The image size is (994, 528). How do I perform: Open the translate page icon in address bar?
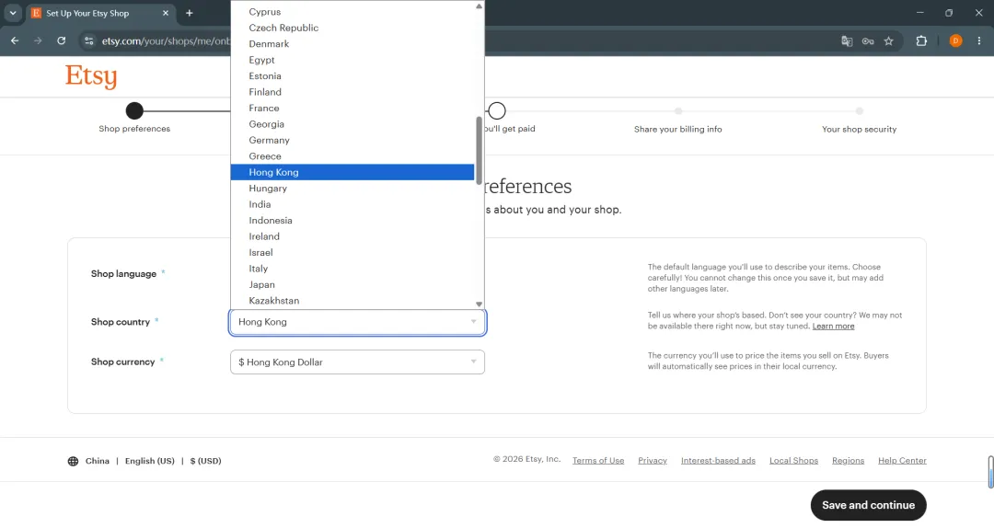click(x=847, y=40)
